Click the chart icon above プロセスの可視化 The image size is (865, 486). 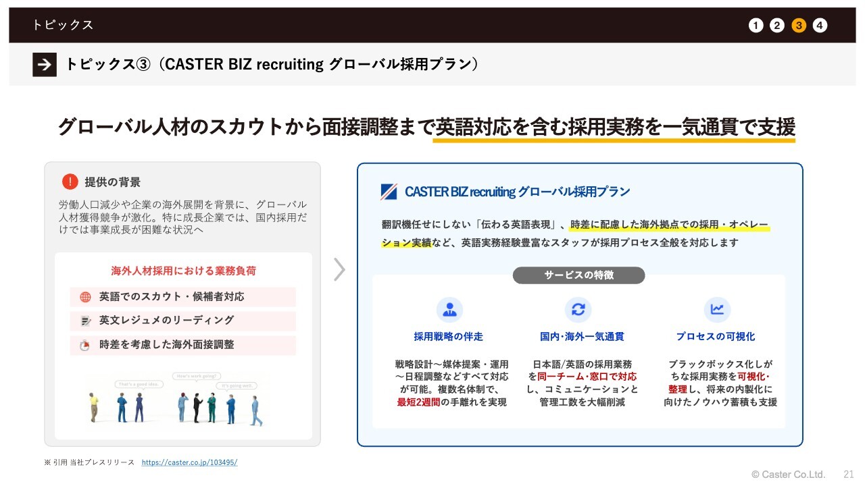716,310
